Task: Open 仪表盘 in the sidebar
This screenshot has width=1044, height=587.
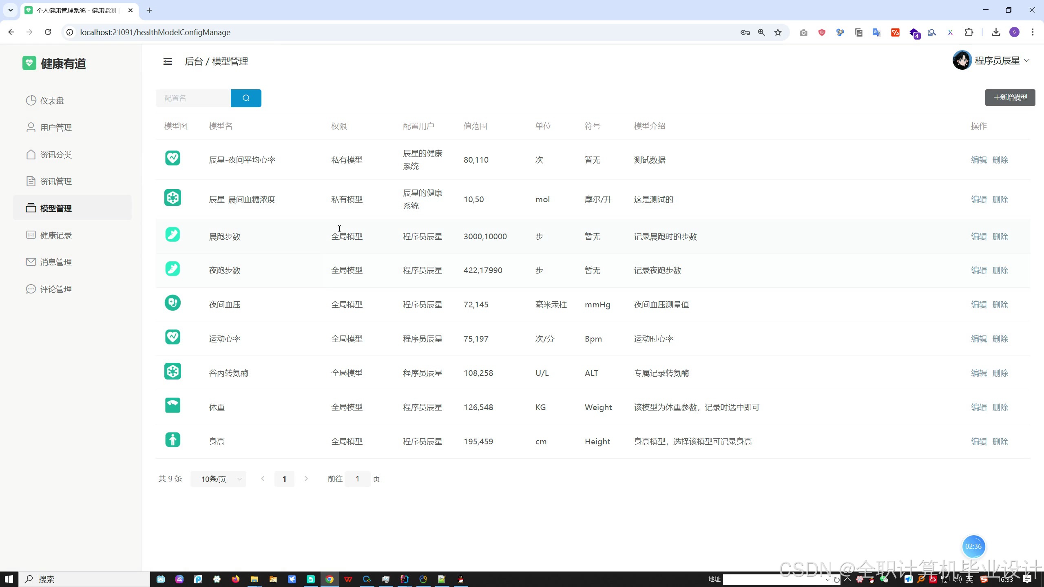Action: [x=52, y=101]
